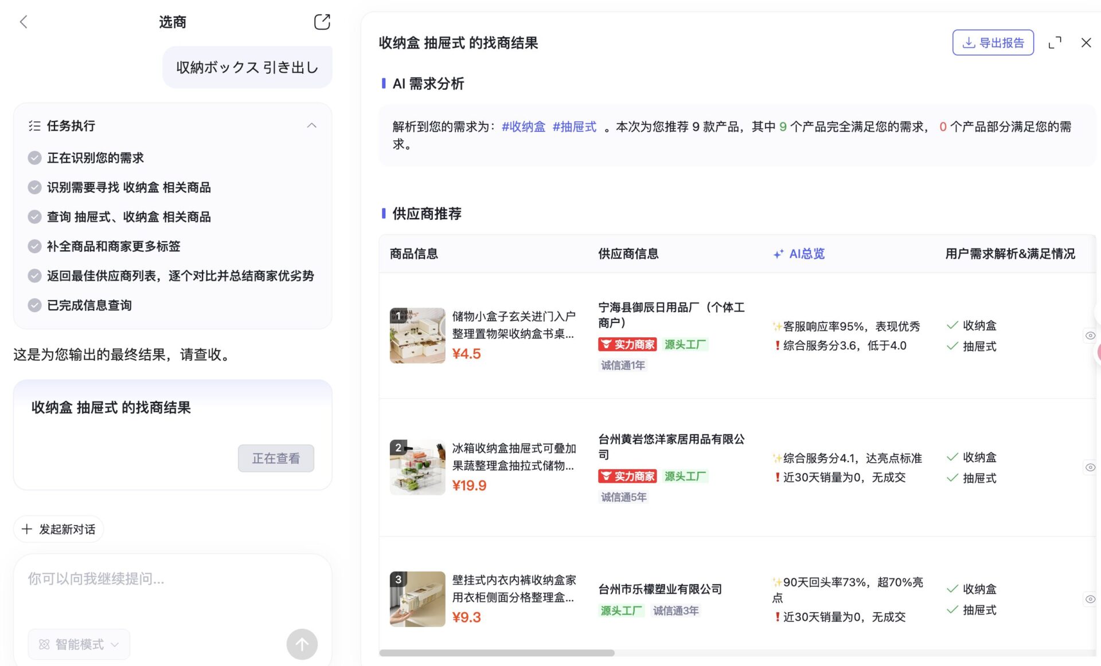Click the 正在查看 status button
Image resolution: width=1101 pixels, height=666 pixels.
tap(276, 458)
